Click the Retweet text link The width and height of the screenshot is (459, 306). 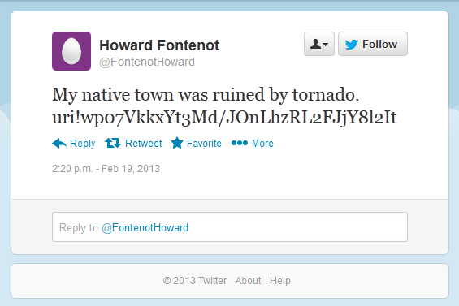[144, 144]
